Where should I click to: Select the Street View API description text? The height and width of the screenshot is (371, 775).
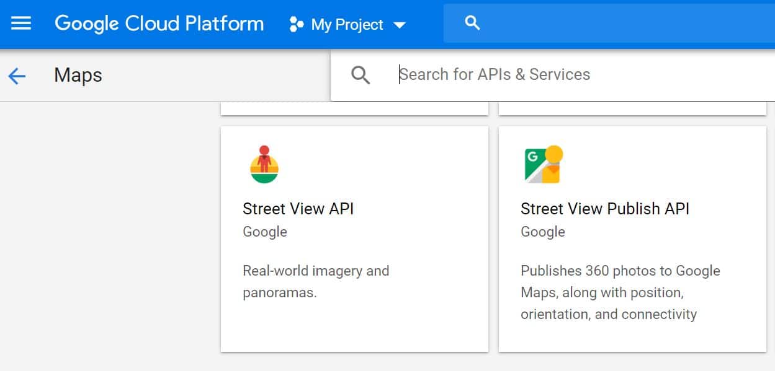[x=315, y=282]
